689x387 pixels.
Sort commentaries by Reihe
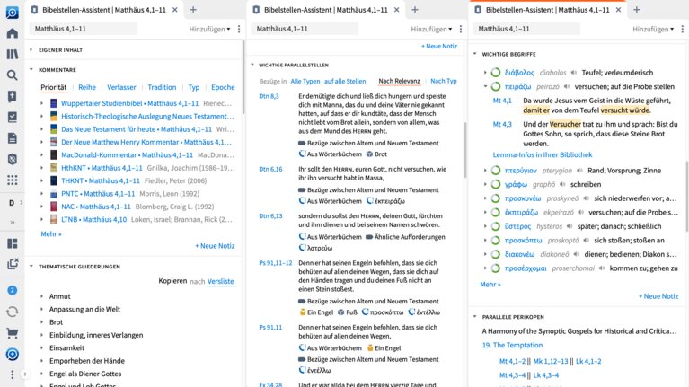[87, 87]
